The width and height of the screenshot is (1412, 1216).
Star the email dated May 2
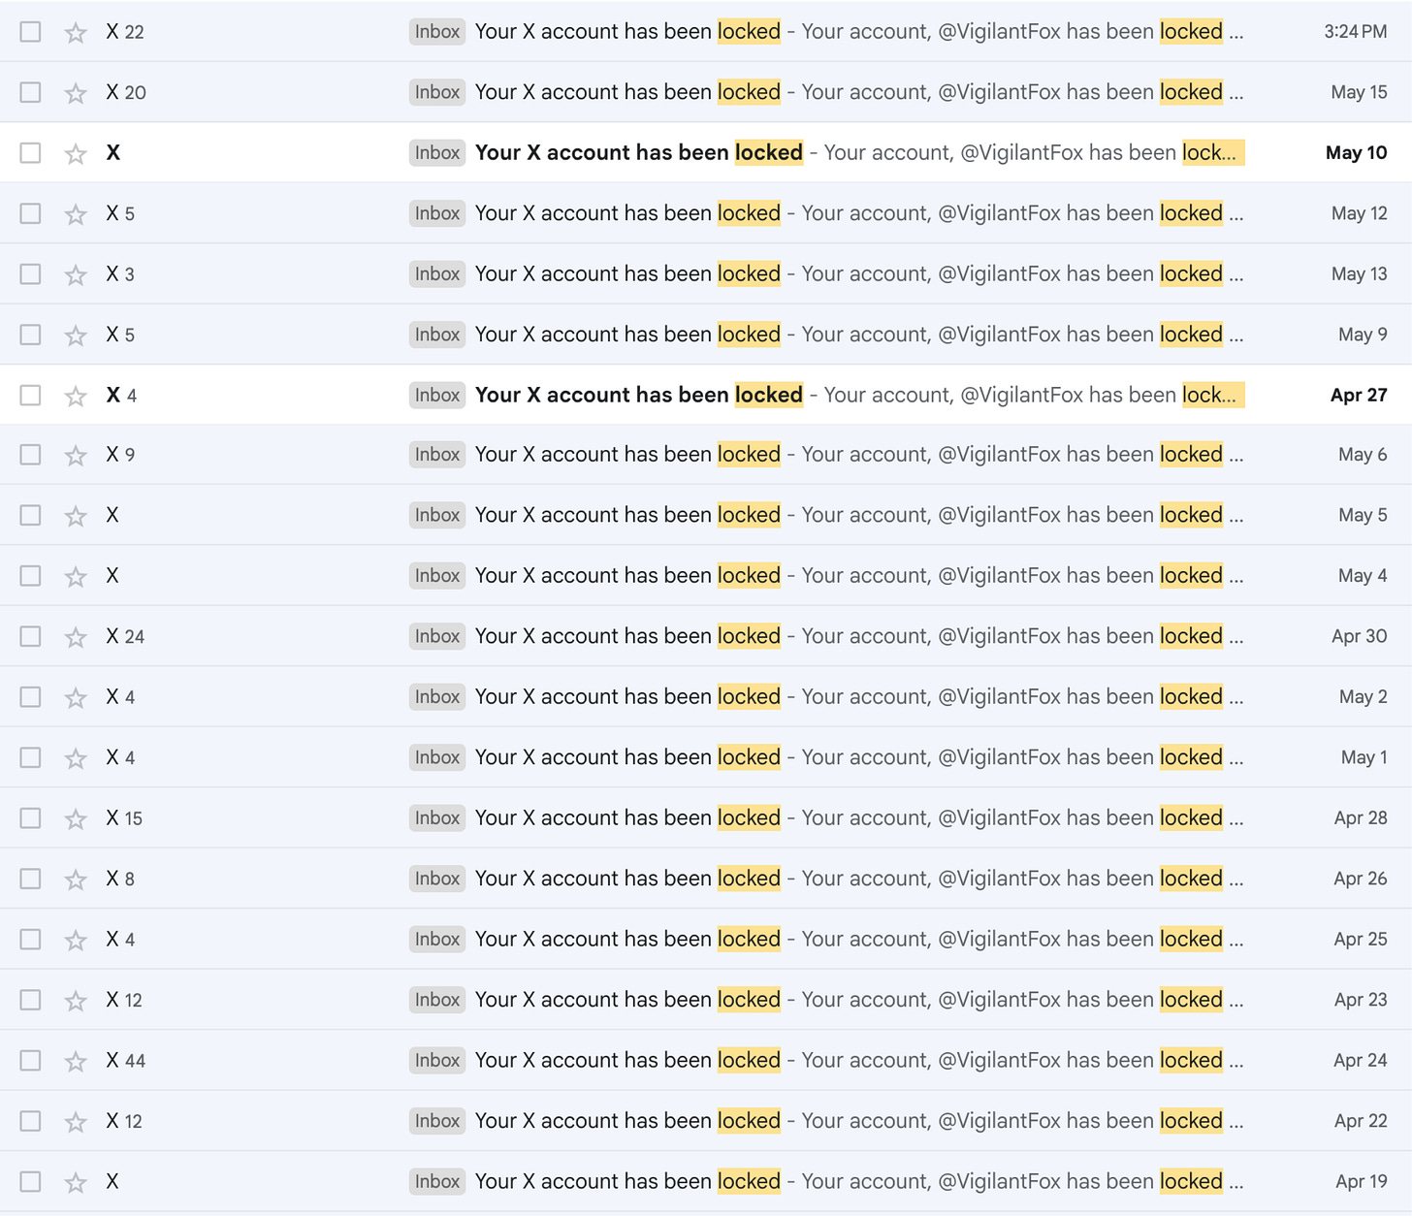coord(76,697)
